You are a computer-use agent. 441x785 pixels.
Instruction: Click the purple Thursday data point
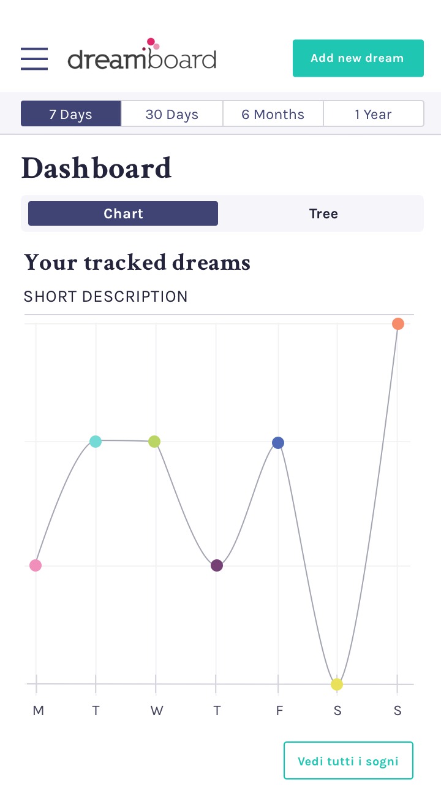tap(217, 565)
